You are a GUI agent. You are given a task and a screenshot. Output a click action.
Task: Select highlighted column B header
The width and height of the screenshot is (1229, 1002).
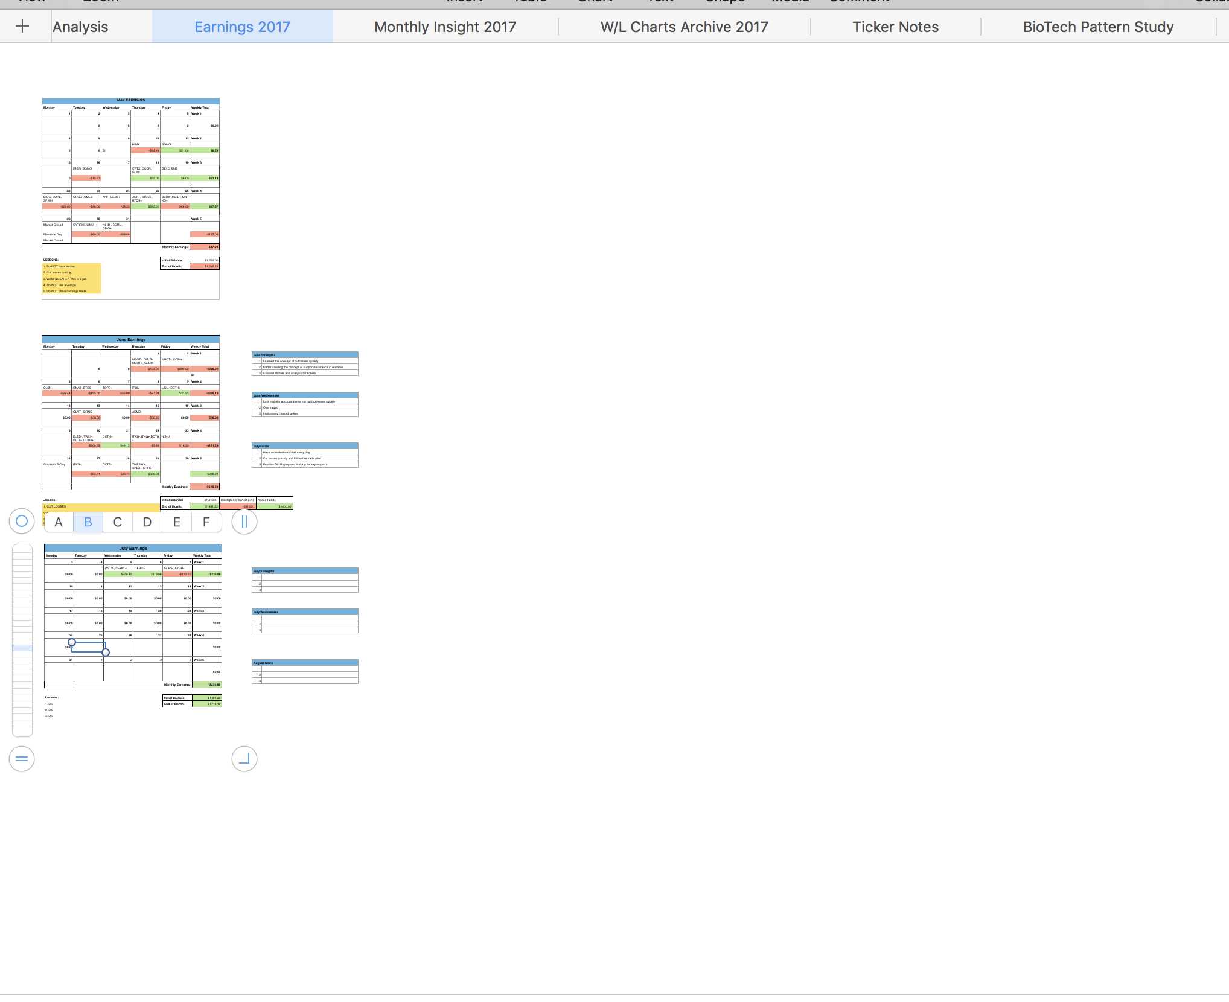(88, 522)
